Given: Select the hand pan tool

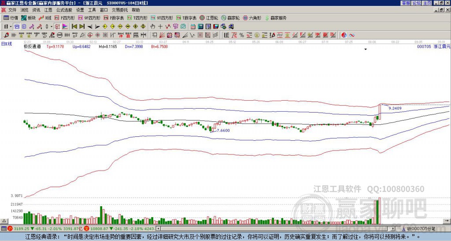Looking at the screenshot, I should [x=152, y=27].
